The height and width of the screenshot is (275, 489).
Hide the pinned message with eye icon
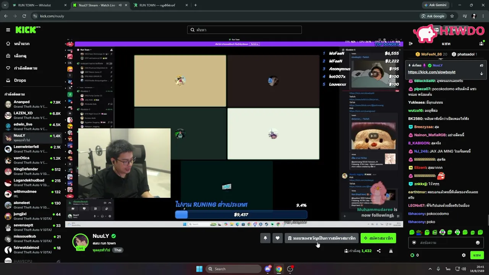tap(481, 65)
